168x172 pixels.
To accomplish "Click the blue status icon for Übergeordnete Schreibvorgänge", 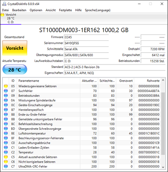I will pos(6,129).
